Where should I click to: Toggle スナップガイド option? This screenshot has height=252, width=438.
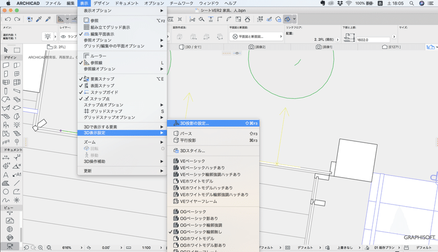click(122, 92)
